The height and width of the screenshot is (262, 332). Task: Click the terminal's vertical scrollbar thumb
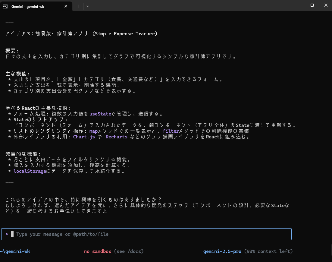pos(330,249)
